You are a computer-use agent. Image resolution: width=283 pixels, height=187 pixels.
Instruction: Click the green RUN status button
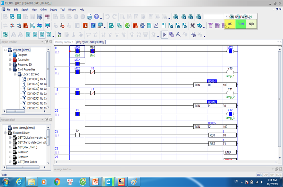pyautogui.click(x=240, y=24)
